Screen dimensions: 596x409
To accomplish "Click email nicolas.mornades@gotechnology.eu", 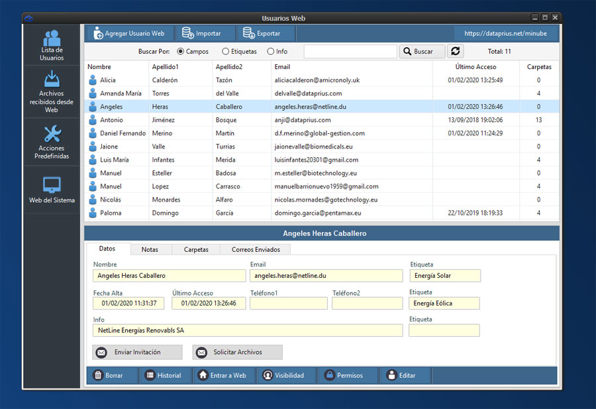I will [x=326, y=200].
